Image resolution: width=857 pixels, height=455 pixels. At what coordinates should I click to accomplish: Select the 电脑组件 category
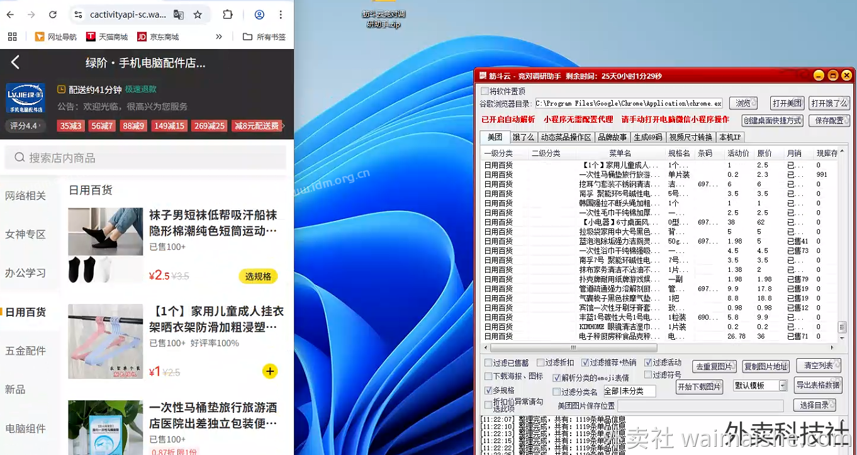point(26,429)
